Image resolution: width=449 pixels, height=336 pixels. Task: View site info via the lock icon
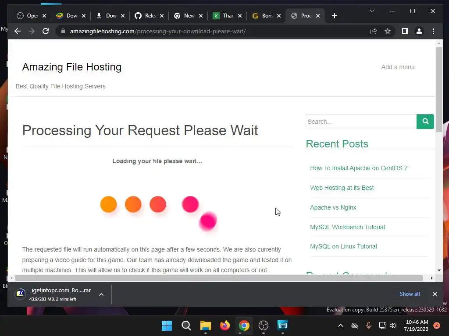(x=63, y=31)
